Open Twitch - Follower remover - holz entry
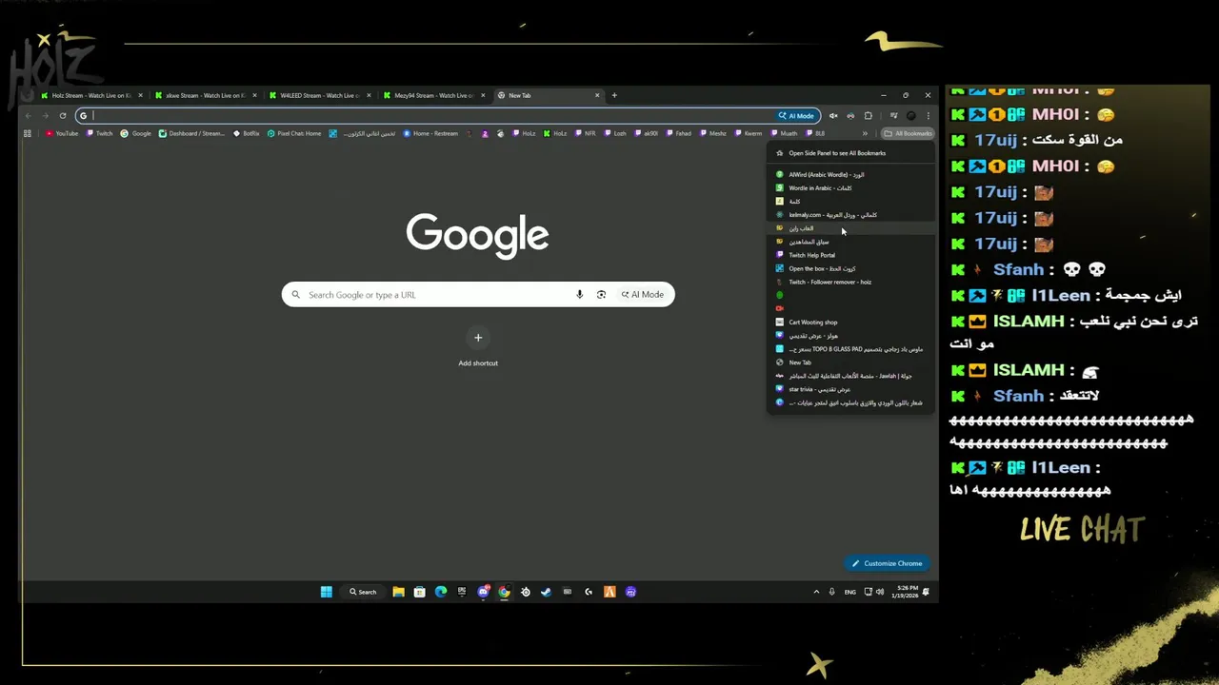This screenshot has height=685, width=1219. [851, 282]
